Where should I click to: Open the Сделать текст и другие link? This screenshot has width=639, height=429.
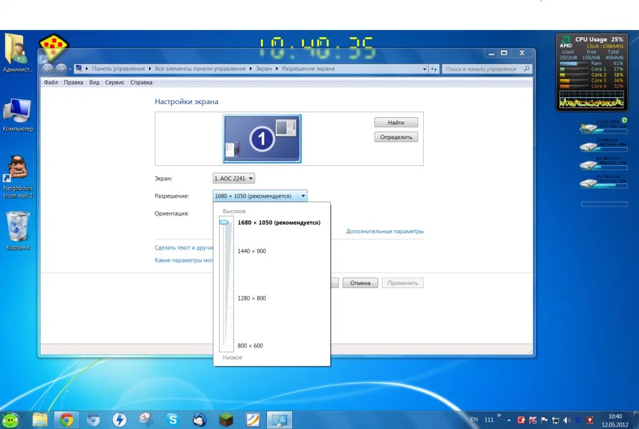pos(184,248)
